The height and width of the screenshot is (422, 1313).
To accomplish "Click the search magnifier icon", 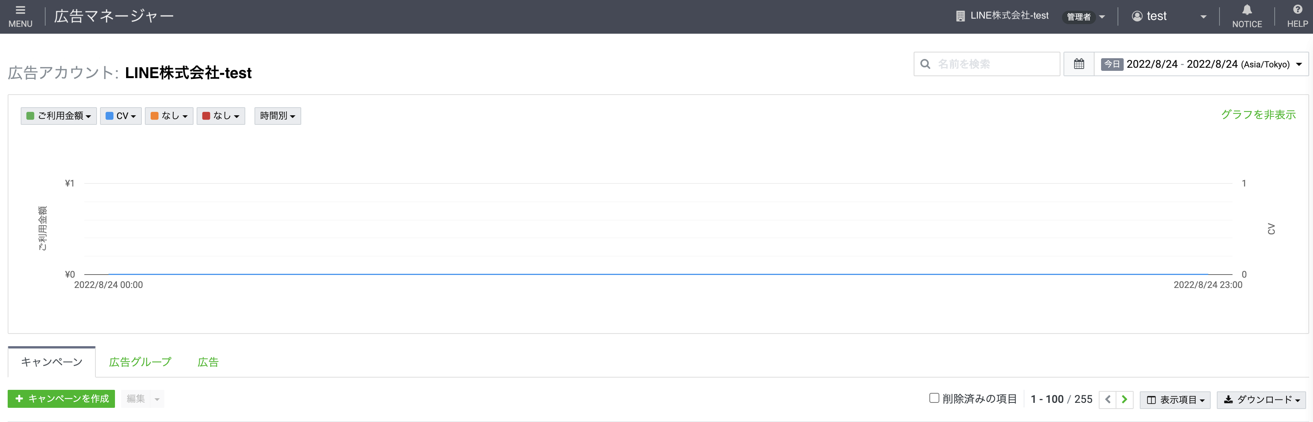I will coord(925,64).
